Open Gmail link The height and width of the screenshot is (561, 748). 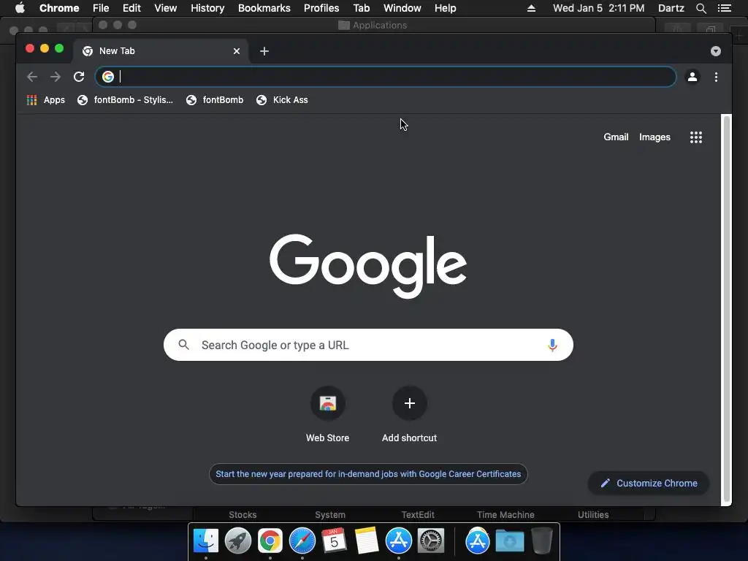click(616, 137)
